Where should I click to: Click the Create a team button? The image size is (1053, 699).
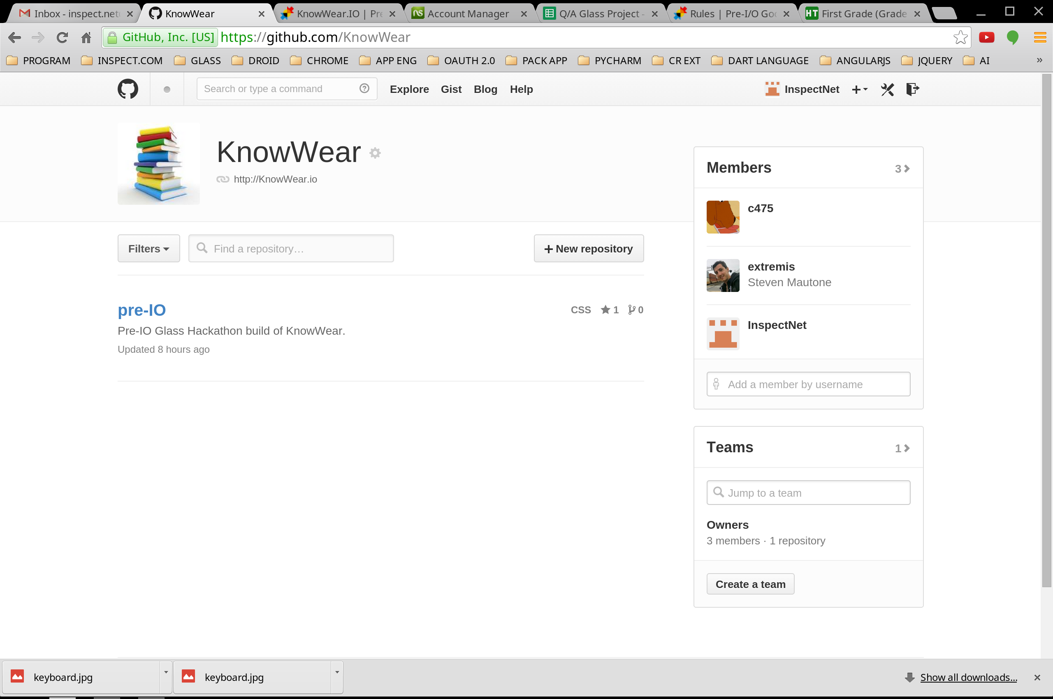tap(750, 584)
